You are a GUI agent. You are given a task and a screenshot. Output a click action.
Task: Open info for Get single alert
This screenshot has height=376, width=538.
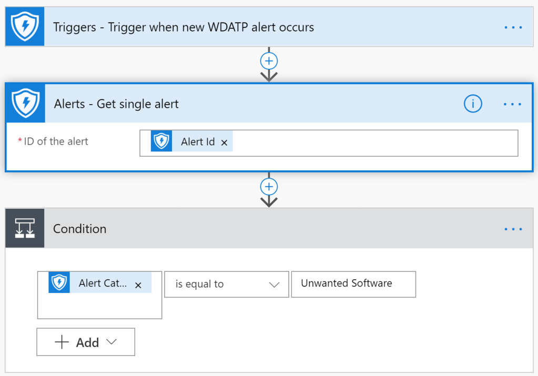(x=472, y=104)
